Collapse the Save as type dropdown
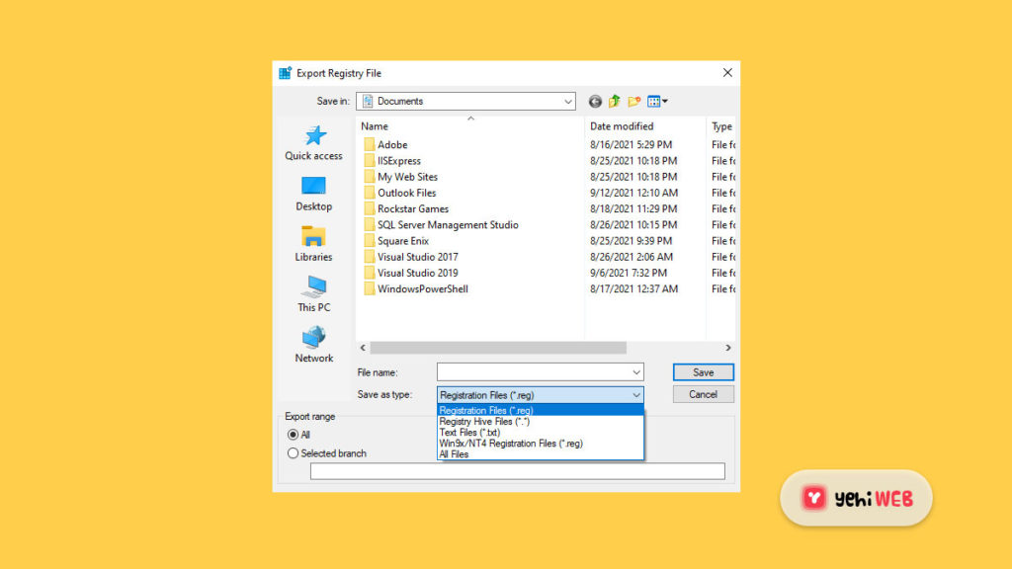Image resolution: width=1012 pixels, height=569 pixels. pos(635,395)
